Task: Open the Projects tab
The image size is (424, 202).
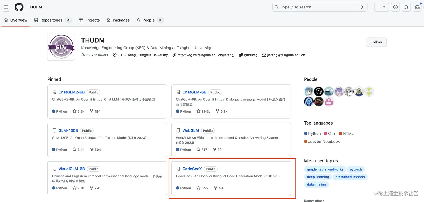Action: click(89, 20)
